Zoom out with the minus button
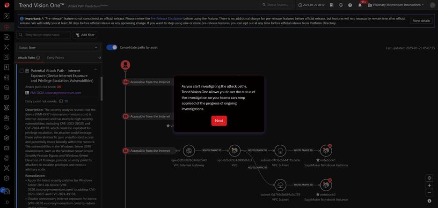The width and height of the screenshot is (438, 208). click(x=429, y=193)
